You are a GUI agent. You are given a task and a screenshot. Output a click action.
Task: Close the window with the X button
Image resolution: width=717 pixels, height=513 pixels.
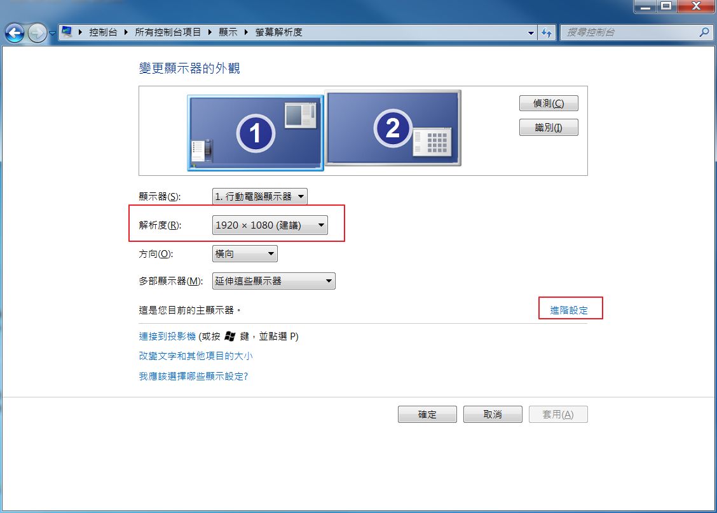coord(696,6)
